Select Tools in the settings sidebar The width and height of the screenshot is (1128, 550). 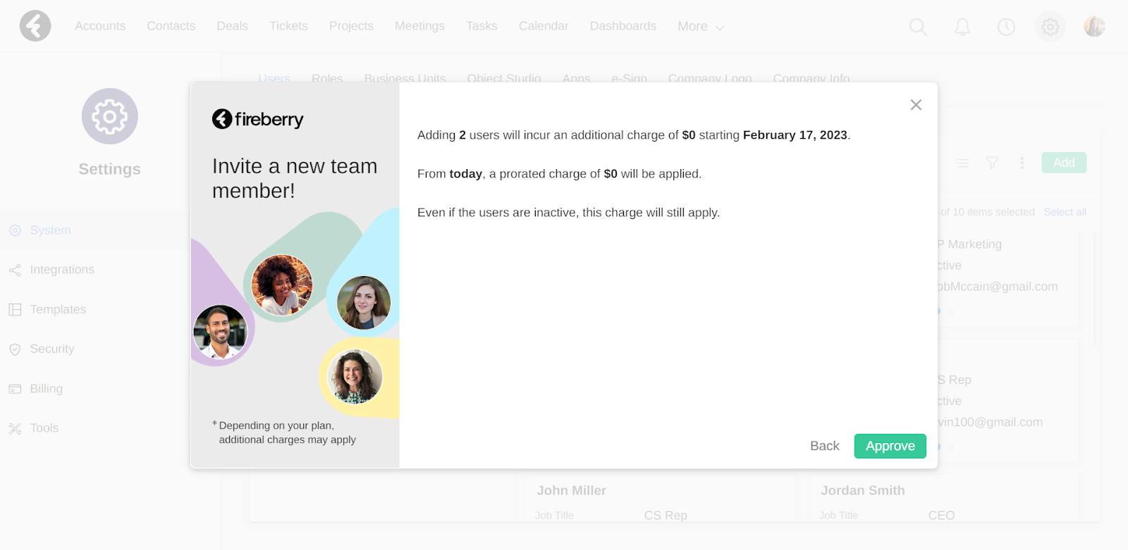tap(44, 428)
